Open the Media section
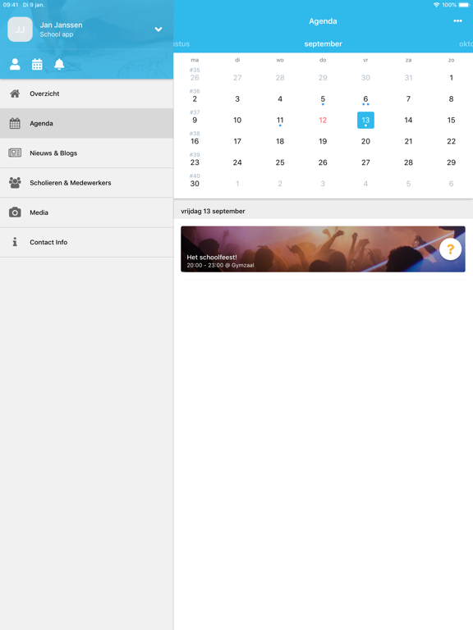Viewport: 473px width, 630px height. click(x=86, y=212)
